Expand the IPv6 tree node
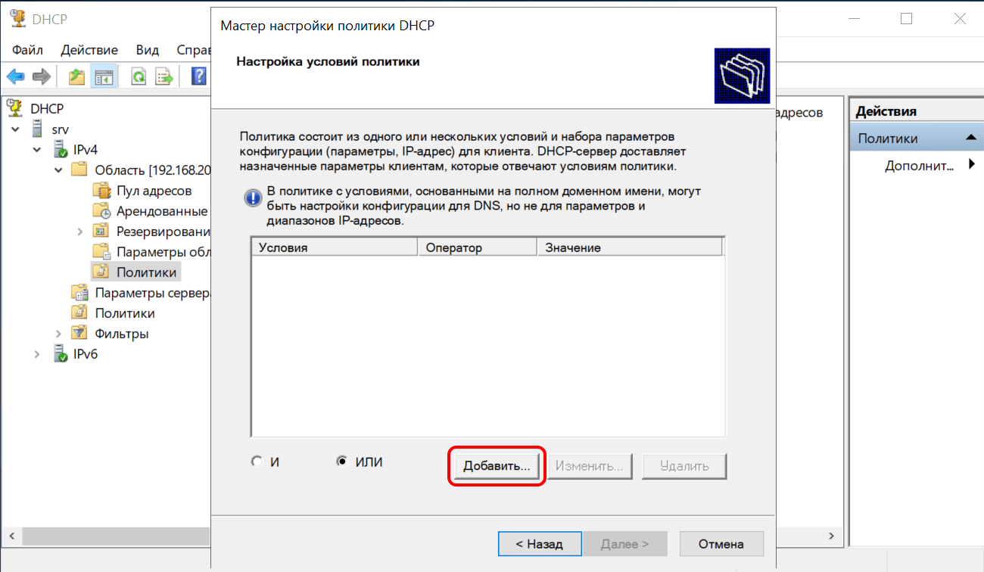Viewport: 984px width, 572px height. click(37, 354)
